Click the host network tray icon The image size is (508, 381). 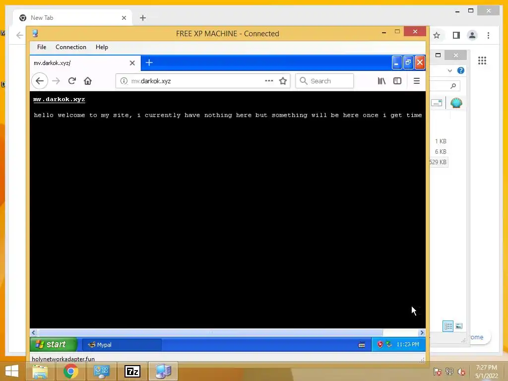click(449, 372)
